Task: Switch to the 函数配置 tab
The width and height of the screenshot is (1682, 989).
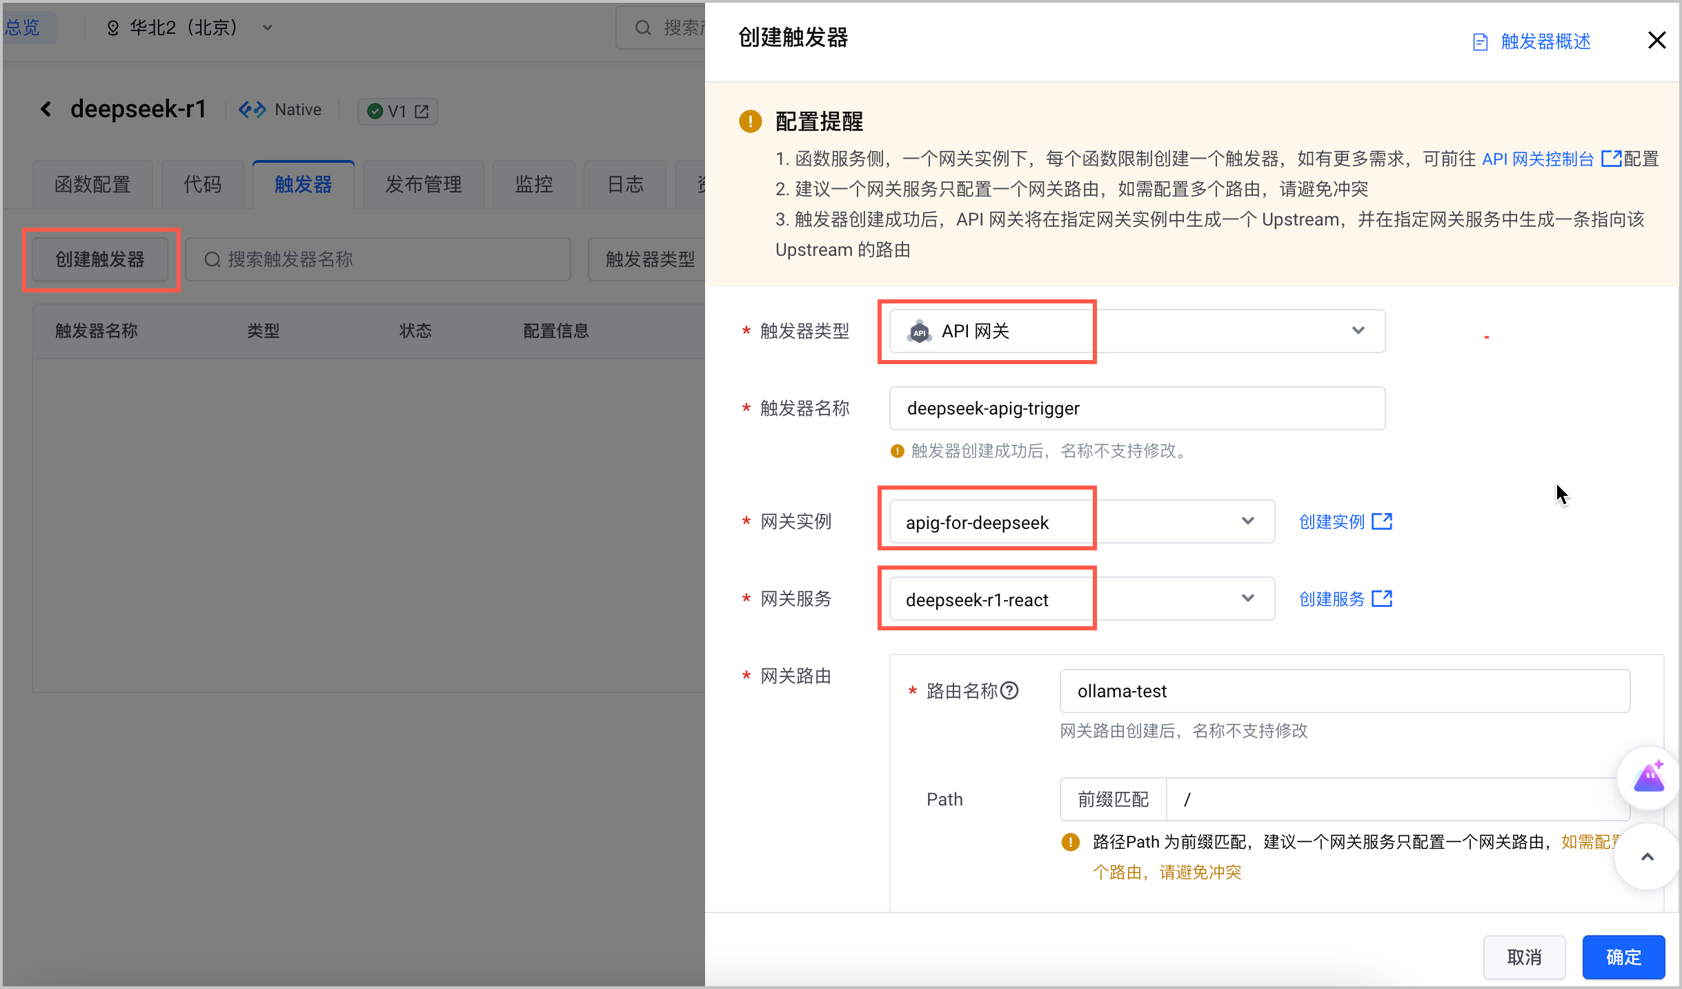Action: pos(92,184)
